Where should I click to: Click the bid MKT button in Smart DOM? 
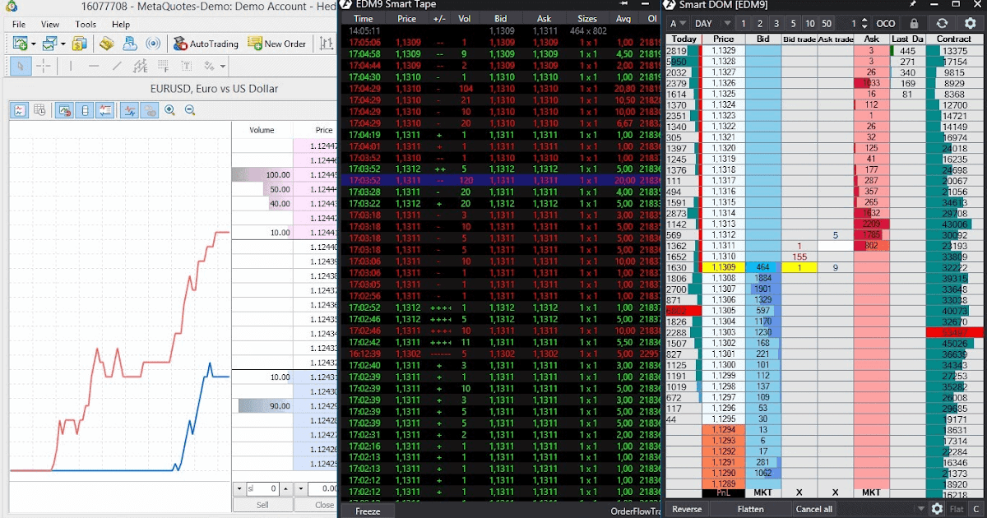pos(764,493)
